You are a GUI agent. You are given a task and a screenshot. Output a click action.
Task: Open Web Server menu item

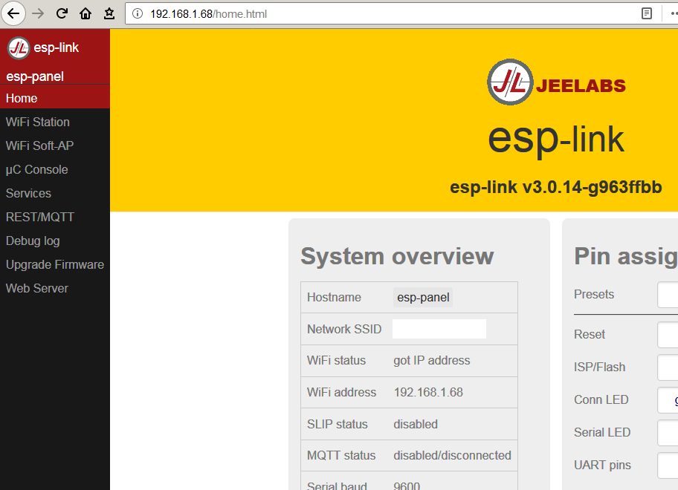click(x=55, y=288)
